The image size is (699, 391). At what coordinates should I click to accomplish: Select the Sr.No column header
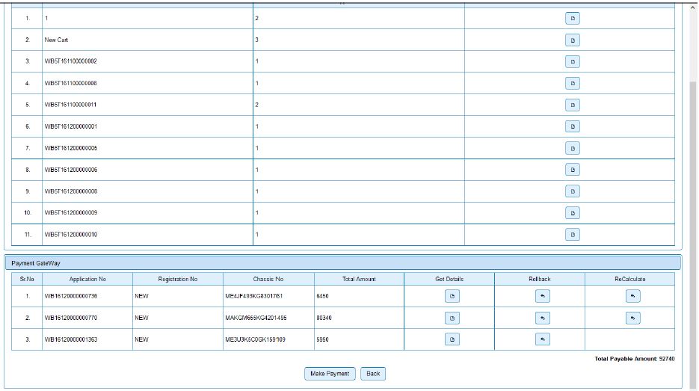27,279
